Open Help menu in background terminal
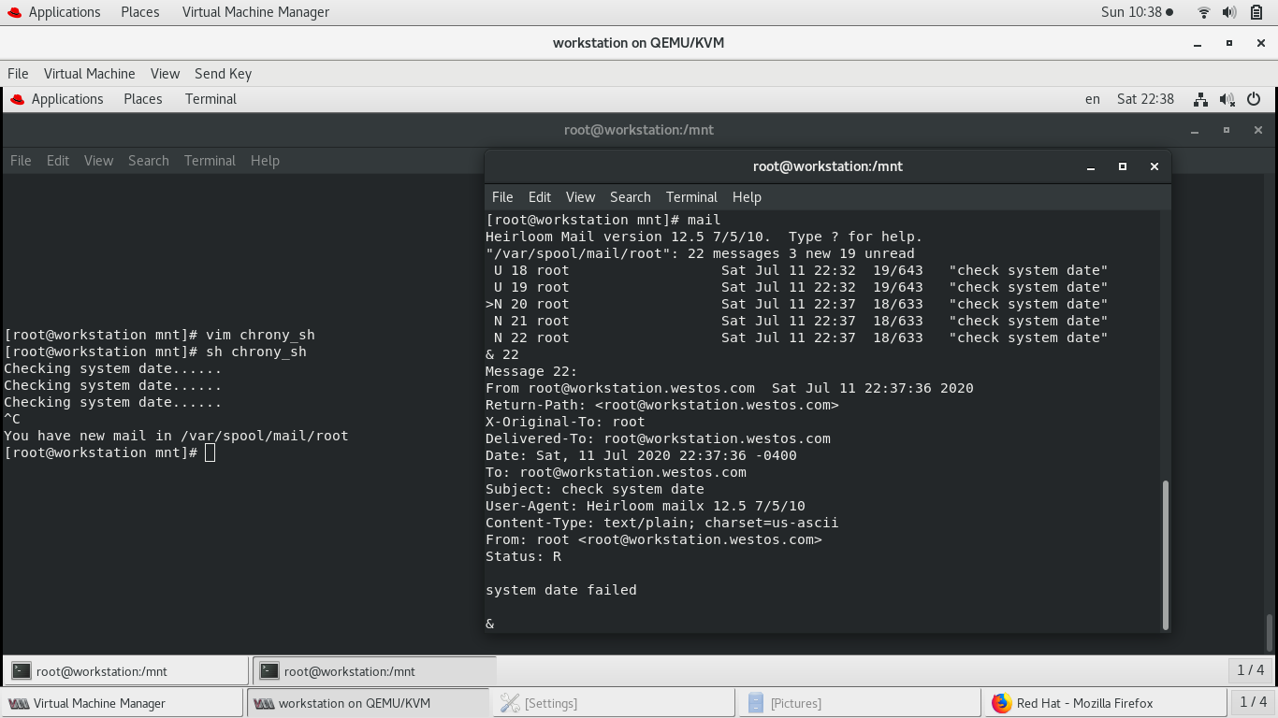Image resolution: width=1278 pixels, height=718 pixels. 265,161
